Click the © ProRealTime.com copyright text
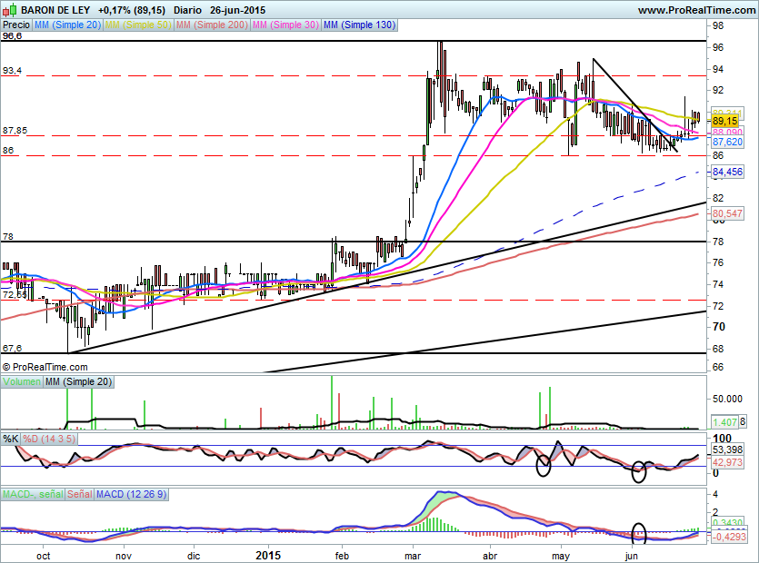The image size is (759, 563). pyautogui.click(x=45, y=367)
